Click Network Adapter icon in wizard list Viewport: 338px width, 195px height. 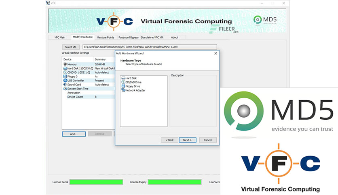[123, 90]
